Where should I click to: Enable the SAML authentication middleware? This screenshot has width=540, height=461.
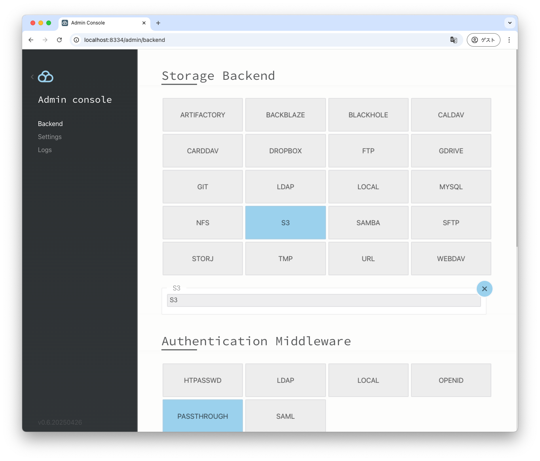(285, 416)
